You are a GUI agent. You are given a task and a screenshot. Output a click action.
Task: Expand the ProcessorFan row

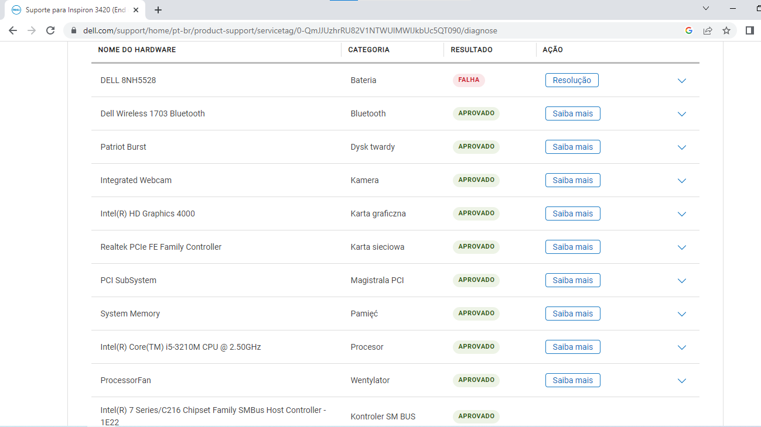pyautogui.click(x=682, y=381)
